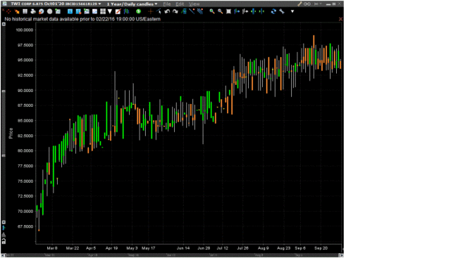This screenshot has width=451, height=258.
Task: Click the red crosshair target icon
Action: tap(8, 11)
